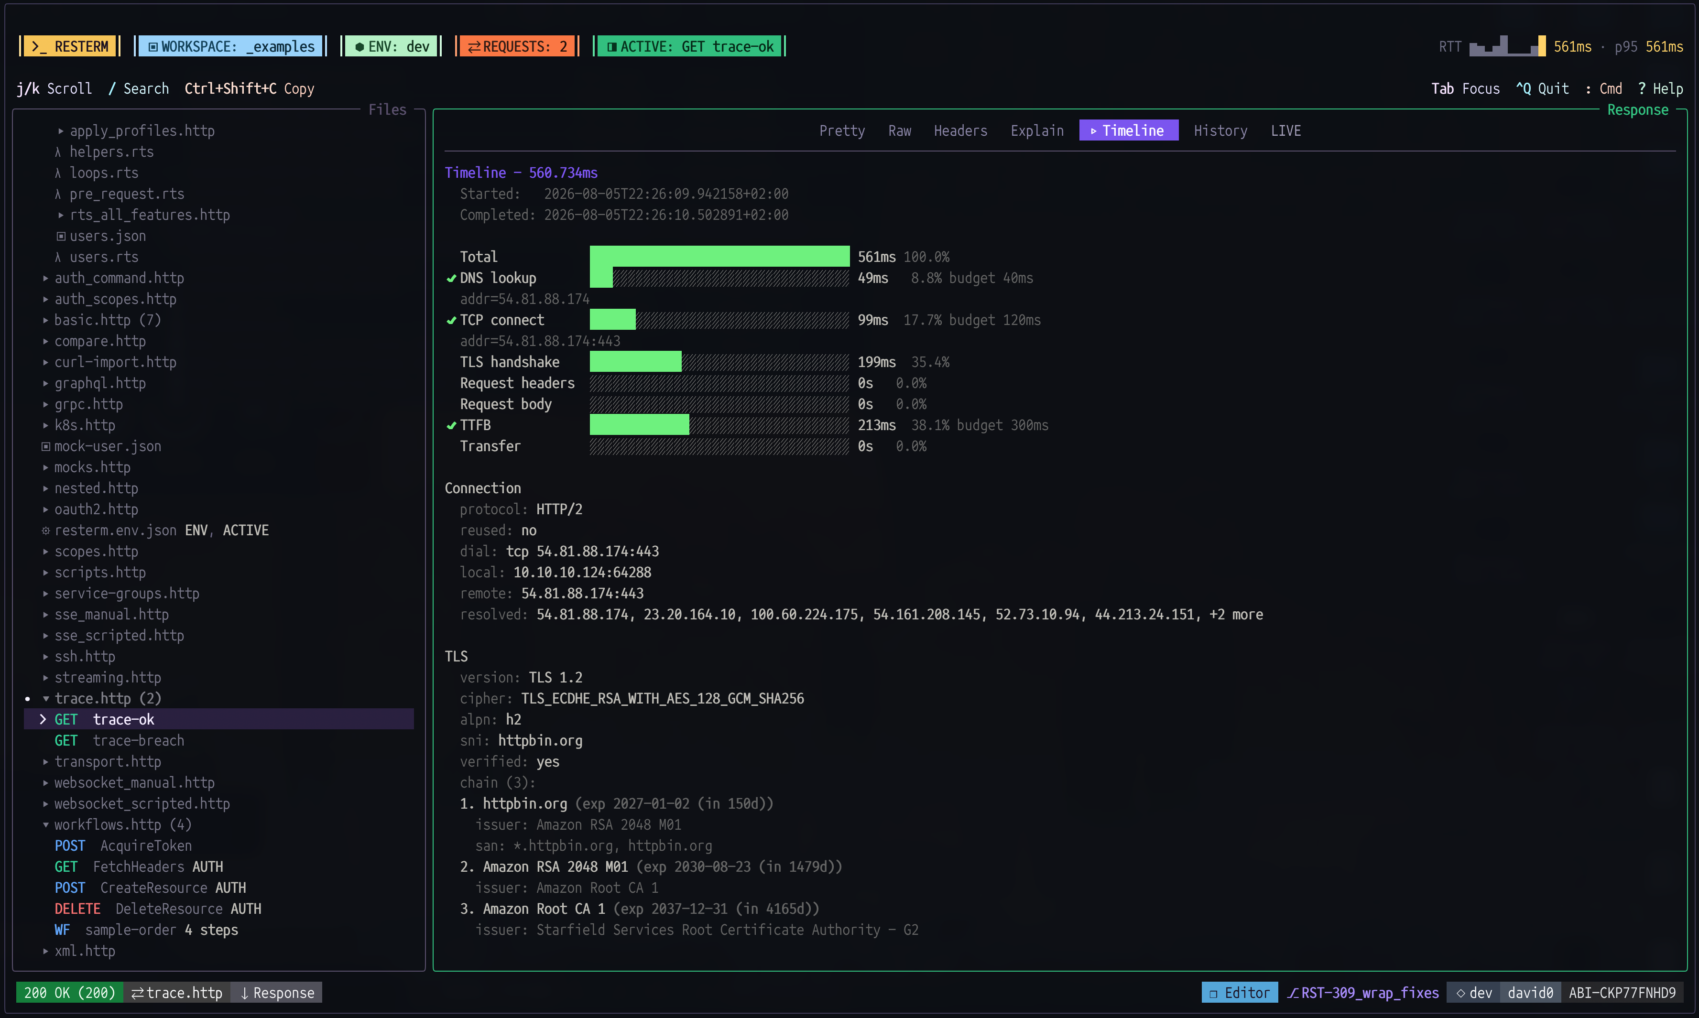Screen dimensions: 1699x1018
Task: Click the RST-309_wrap_fixes branch indicator
Action: click(1362, 993)
